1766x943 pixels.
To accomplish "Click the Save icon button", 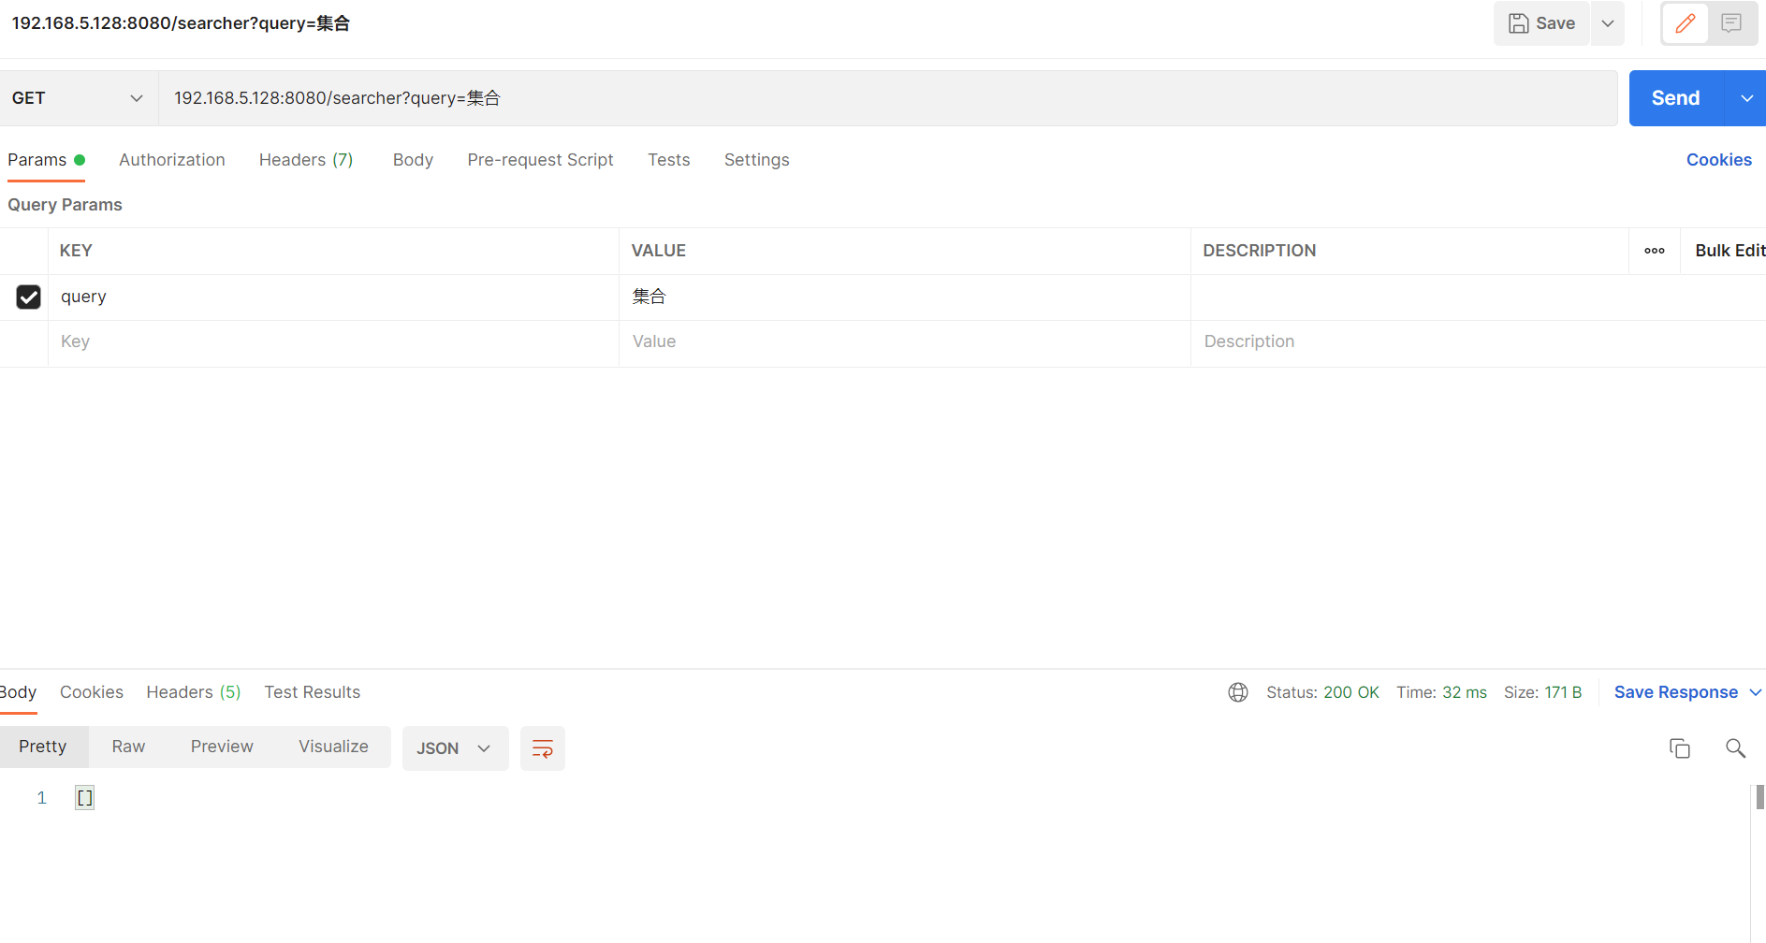I will [x=1541, y=23].
